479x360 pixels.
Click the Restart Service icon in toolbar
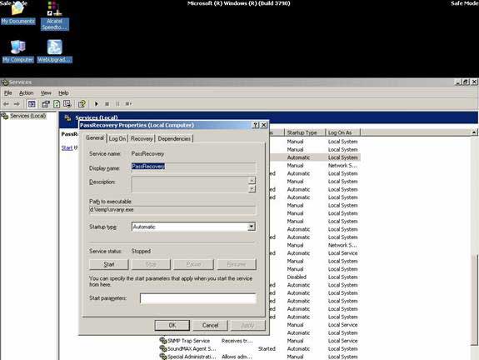[x=128, y=104]
